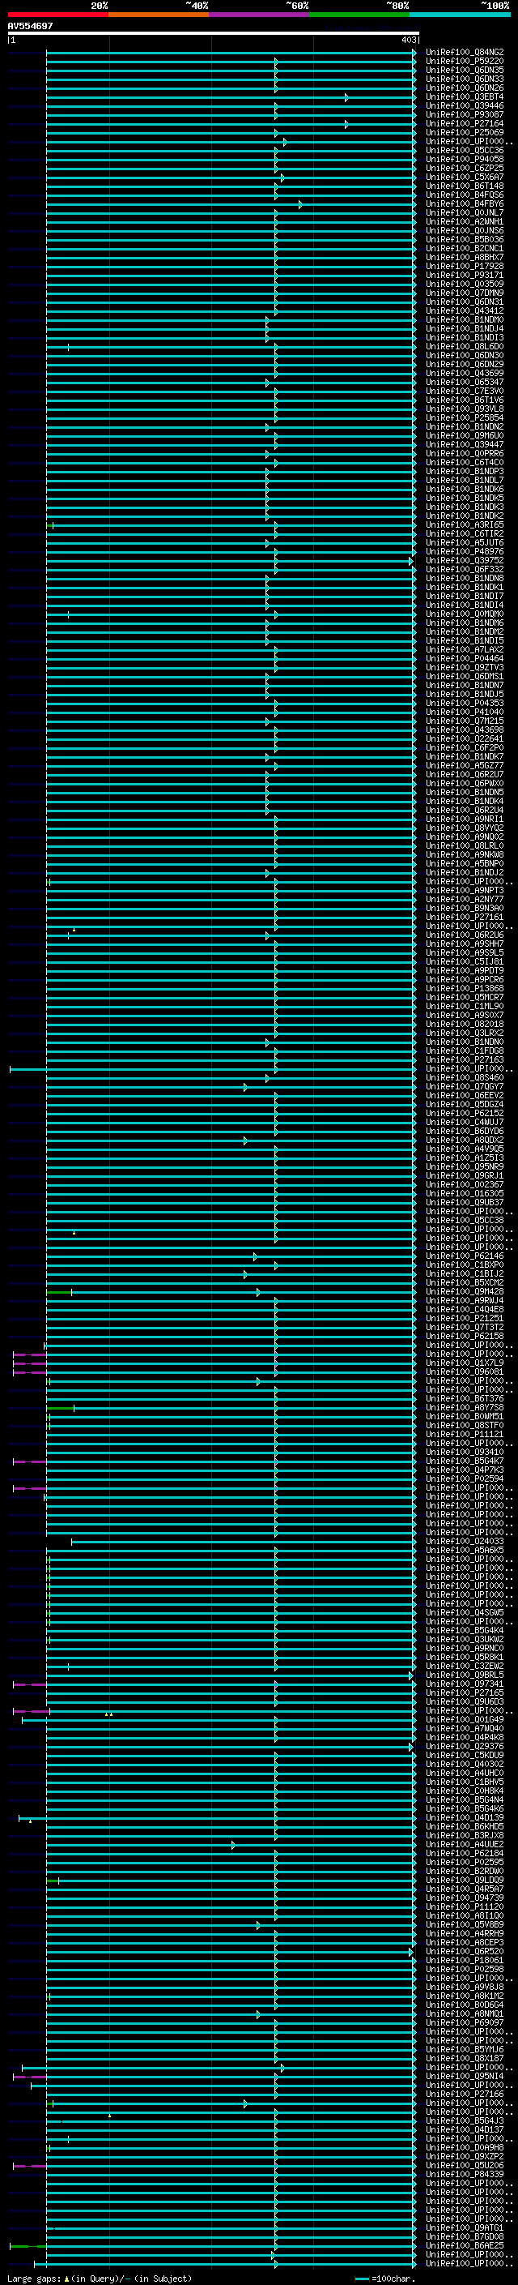Select hit label UniRef100_Q39752
Viewport: 518px width, 2285px height.
point(465,561)
